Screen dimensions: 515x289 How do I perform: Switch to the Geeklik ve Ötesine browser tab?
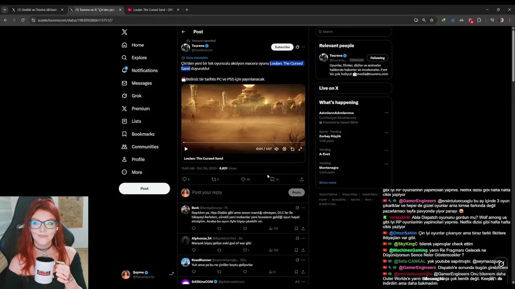pos(37,10)
